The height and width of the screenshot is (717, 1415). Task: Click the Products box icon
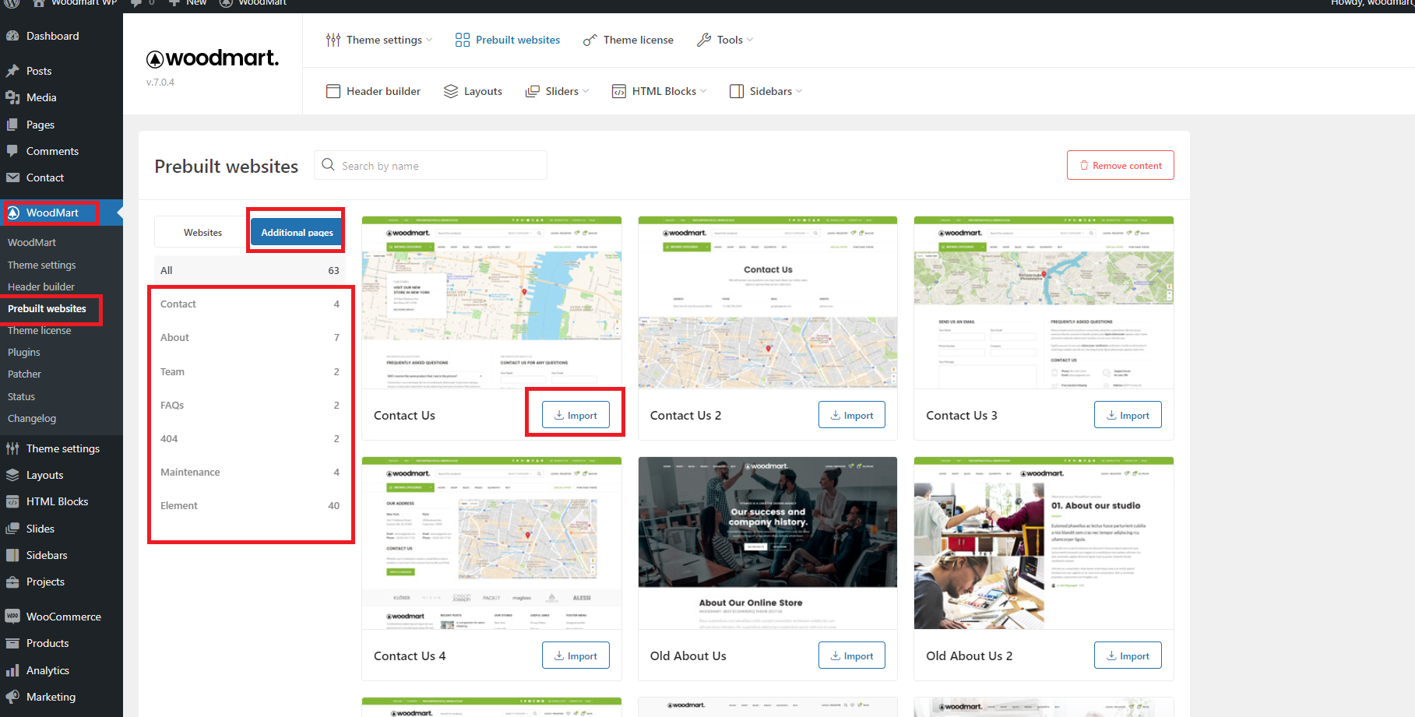(x=12, y=643)
